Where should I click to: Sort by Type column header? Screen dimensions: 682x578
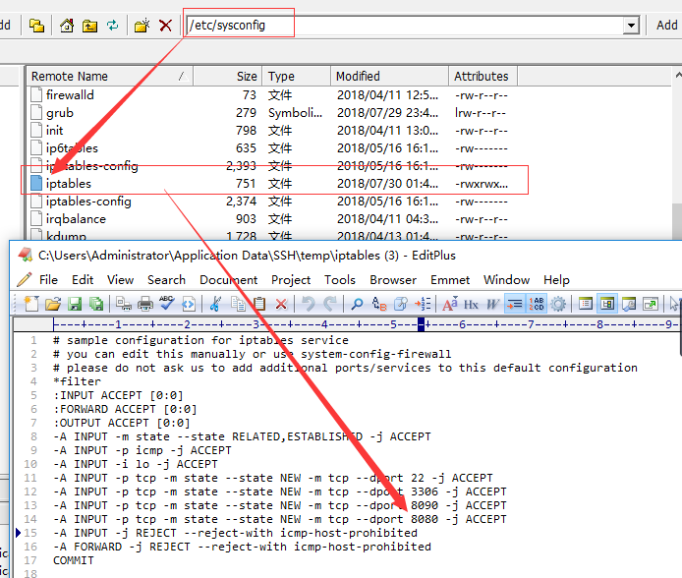[x=296, y=76]
